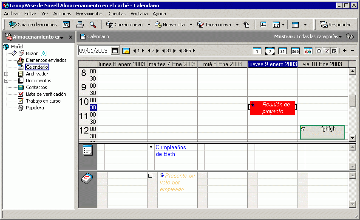
Task: Open Nueva cita dropdown arrow
Action: [x=191, y=25]
